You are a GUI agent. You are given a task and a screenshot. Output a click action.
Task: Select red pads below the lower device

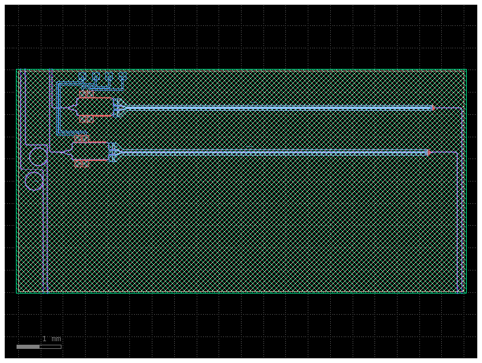[82, 164]
